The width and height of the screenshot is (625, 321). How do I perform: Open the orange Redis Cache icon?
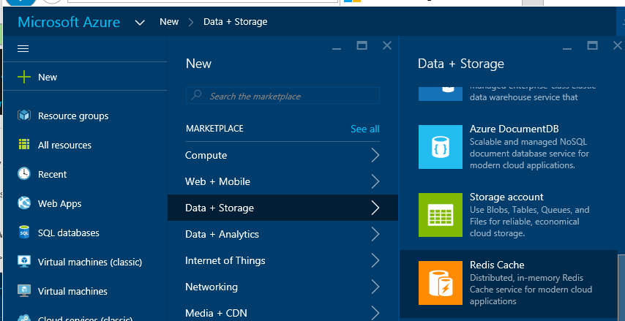click(440, 283)
